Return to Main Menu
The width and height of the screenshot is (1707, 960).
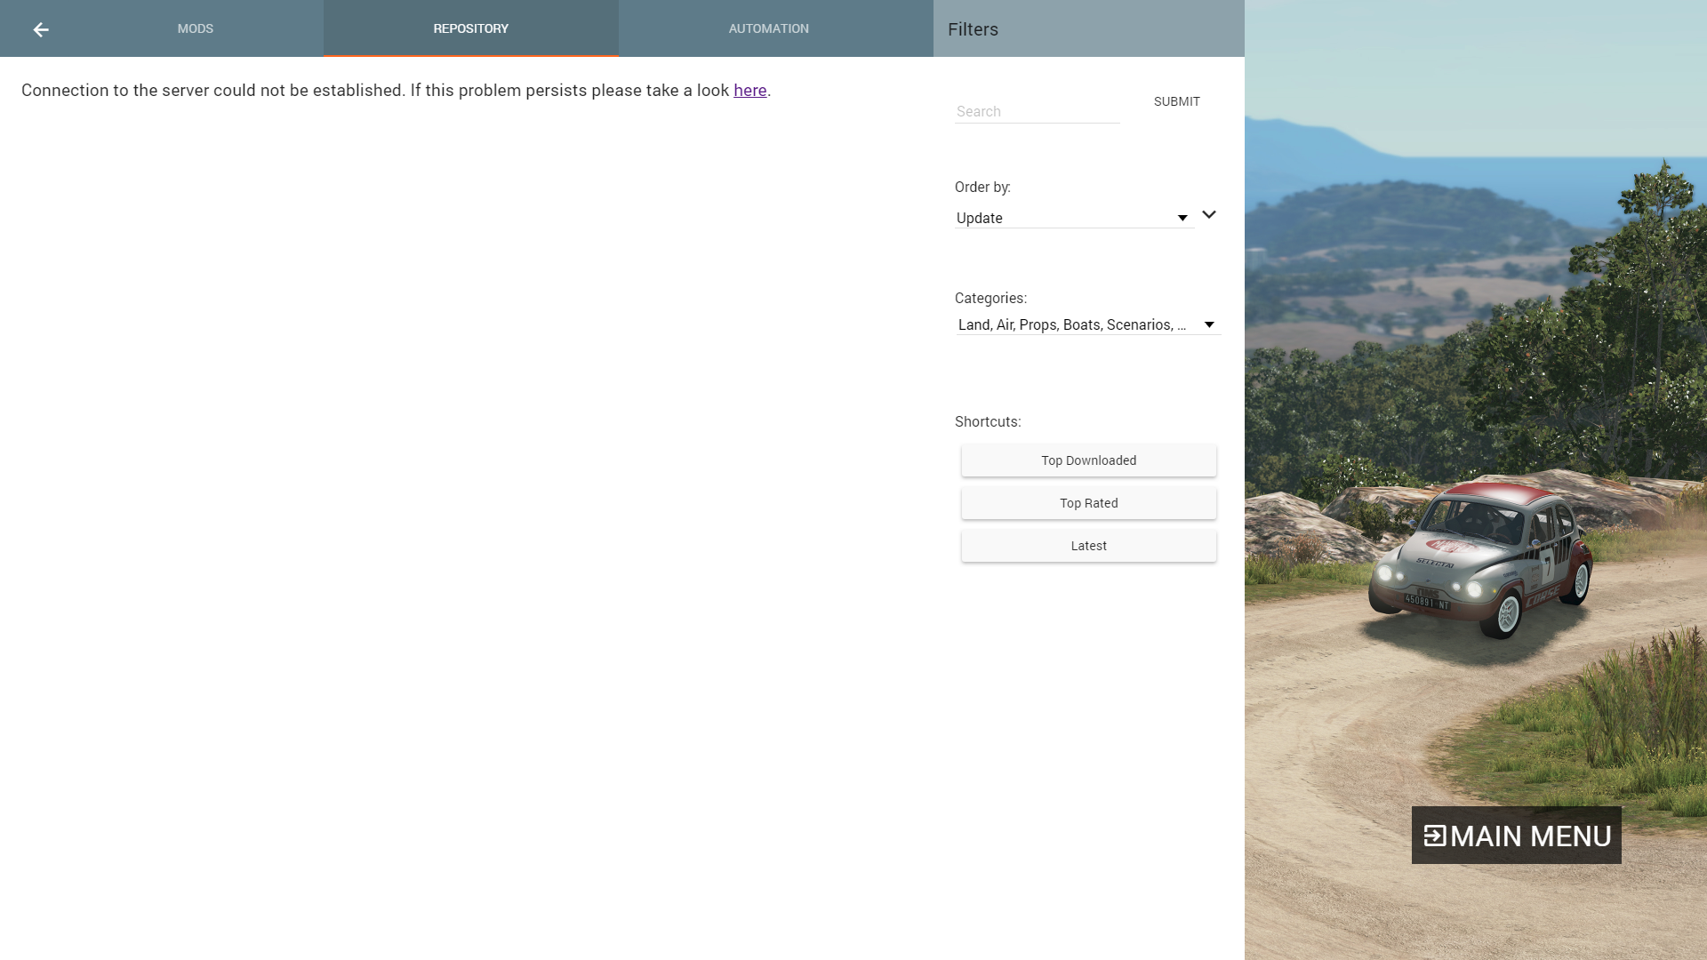click(1517, 836)
